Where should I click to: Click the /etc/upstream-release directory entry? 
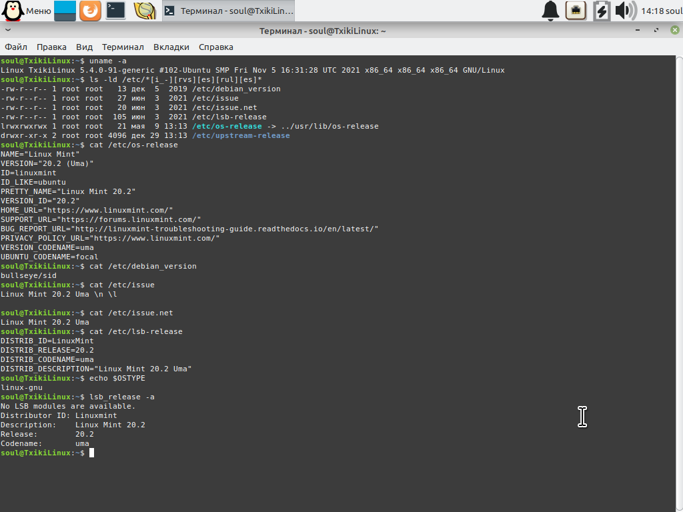click(241, 135)
